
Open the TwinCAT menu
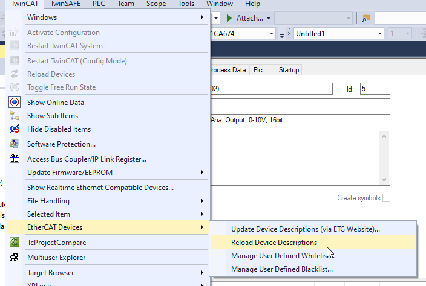(25, 4)
